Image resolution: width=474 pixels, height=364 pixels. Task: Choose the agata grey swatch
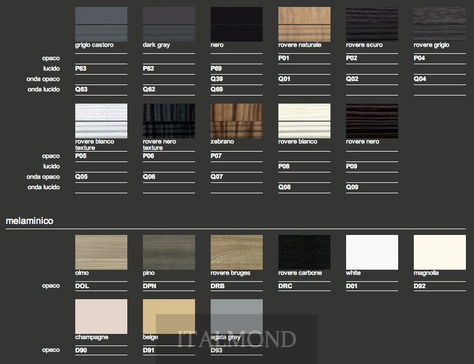click(x=236, y=317)
